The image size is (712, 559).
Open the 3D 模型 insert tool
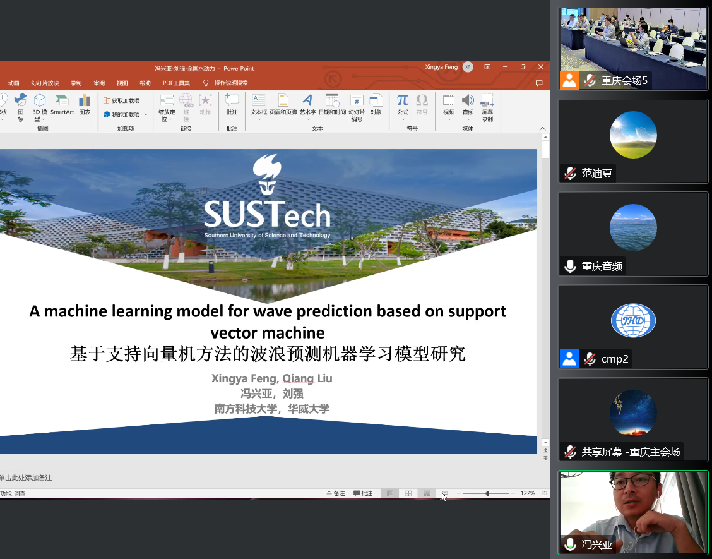point(40,108)
